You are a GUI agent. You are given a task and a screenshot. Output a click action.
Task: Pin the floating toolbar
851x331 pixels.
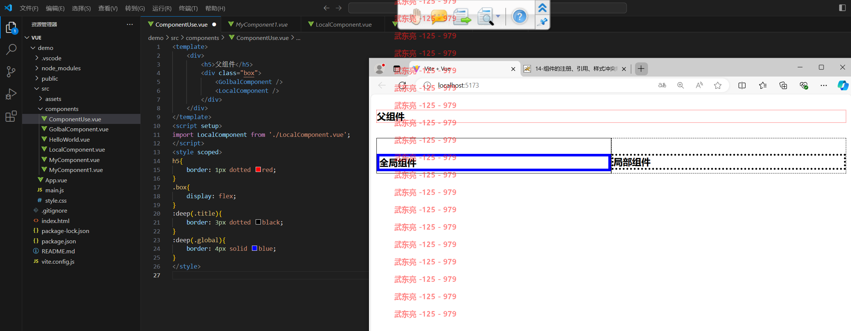click(542, 22)
